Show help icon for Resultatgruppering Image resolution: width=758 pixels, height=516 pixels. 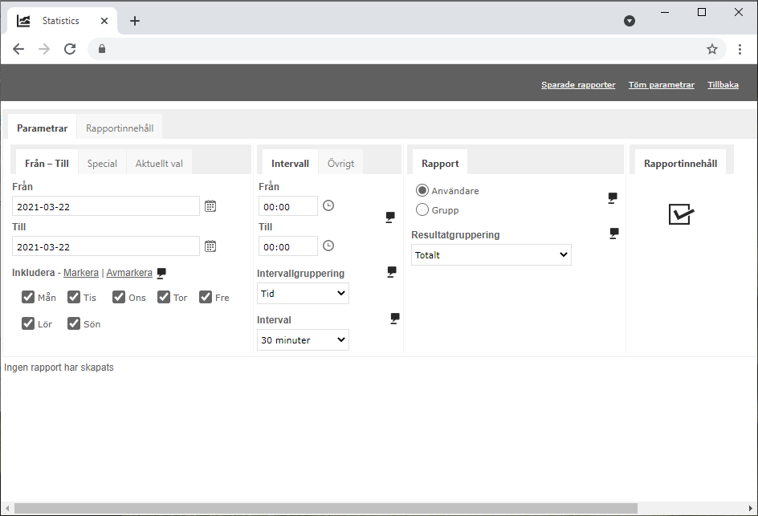tap(614, 234)
